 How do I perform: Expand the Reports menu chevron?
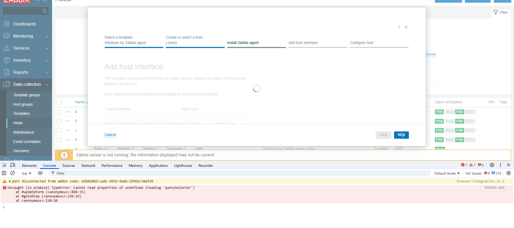coord(47,73)
